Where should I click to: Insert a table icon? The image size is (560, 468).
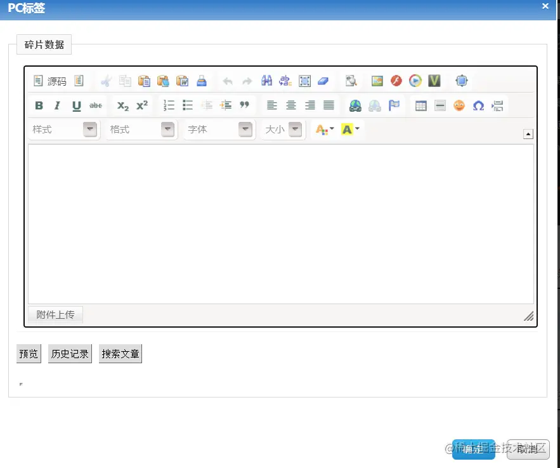421,105
